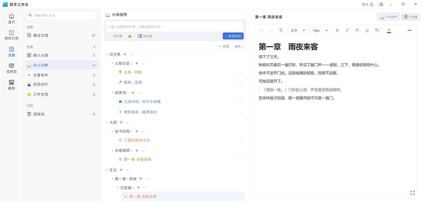
Task: Select the 小说创作 category
Action: (62, 65)
